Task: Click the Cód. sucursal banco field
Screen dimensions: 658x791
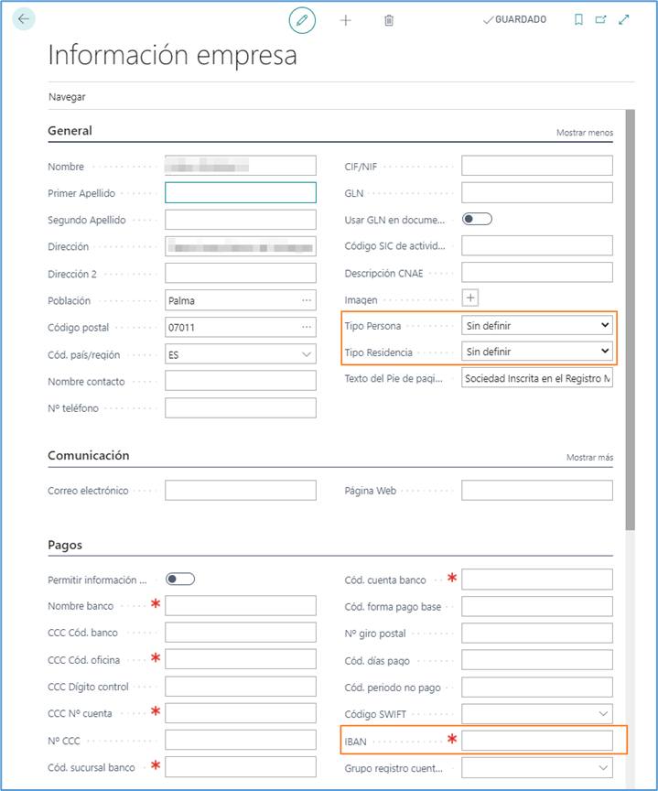Action: point(241,767)
